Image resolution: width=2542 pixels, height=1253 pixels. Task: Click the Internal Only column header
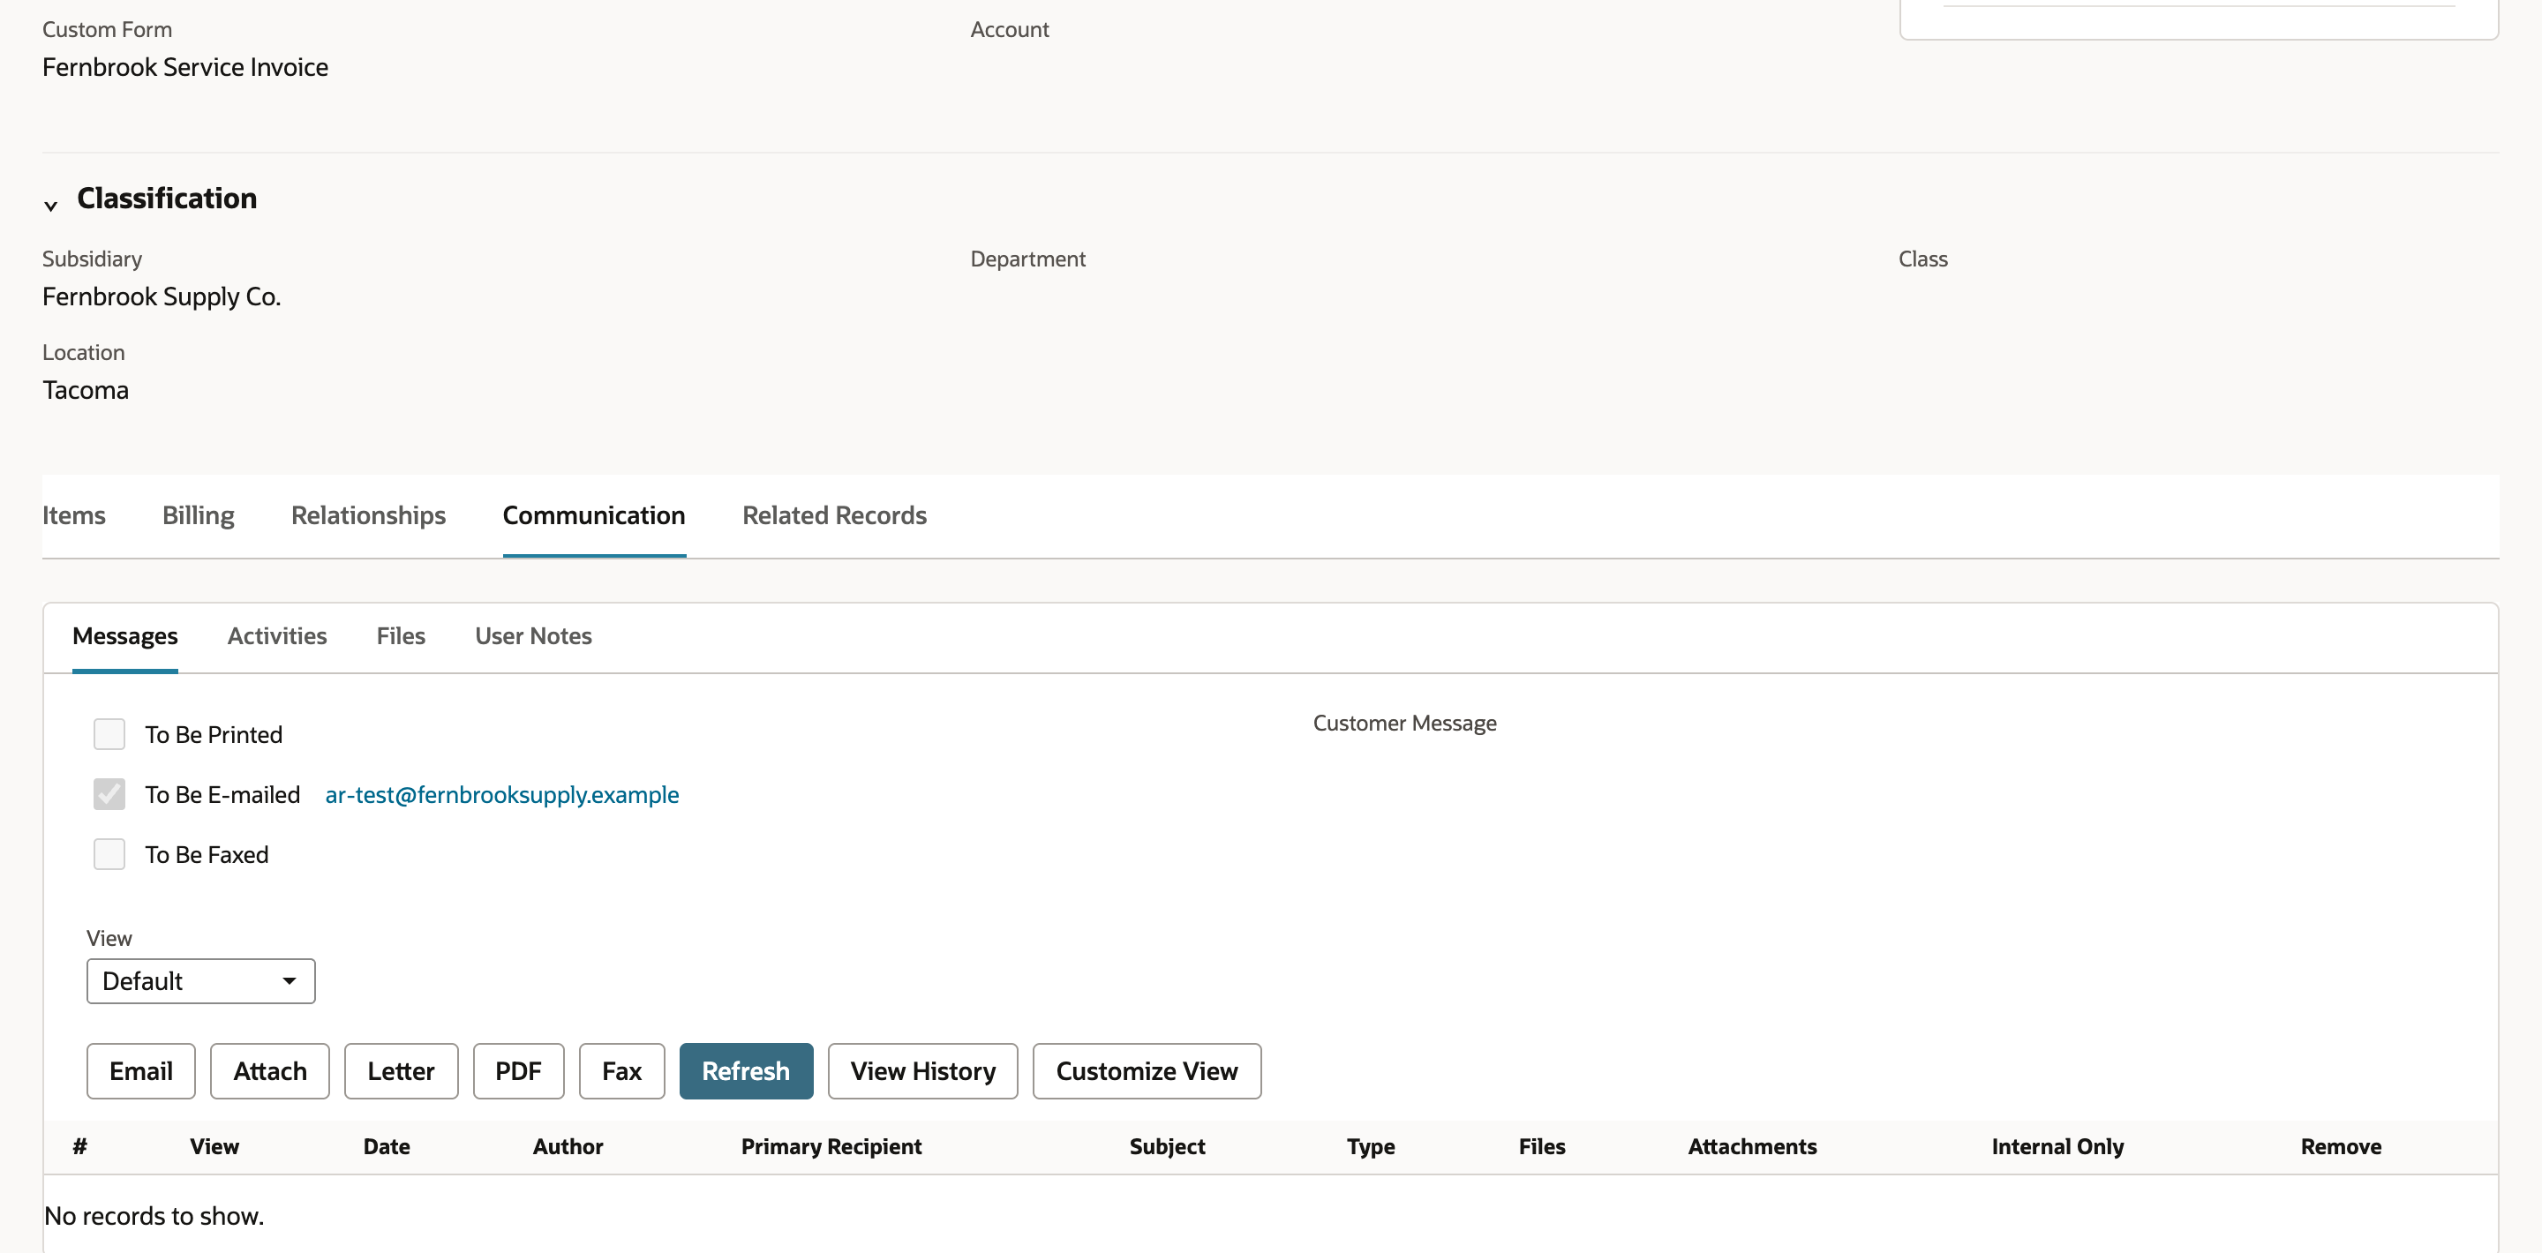pyautogui.click(x=2057, y=1146)
